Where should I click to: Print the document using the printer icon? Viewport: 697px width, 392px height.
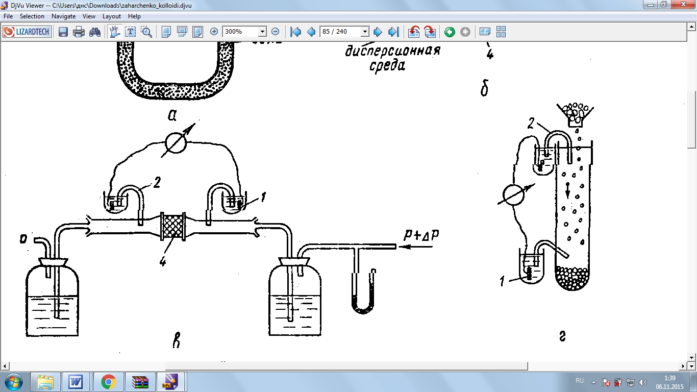(x=79, y=32)
